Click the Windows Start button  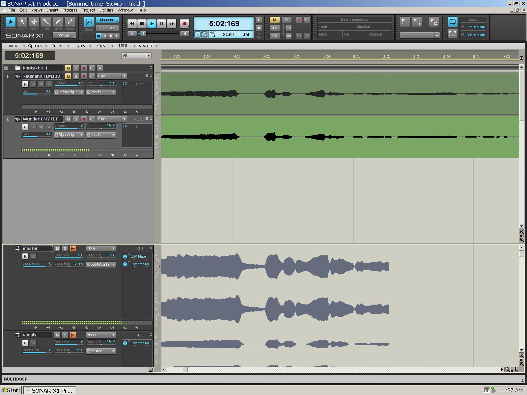pyautogui.click(x=11, y=390)
